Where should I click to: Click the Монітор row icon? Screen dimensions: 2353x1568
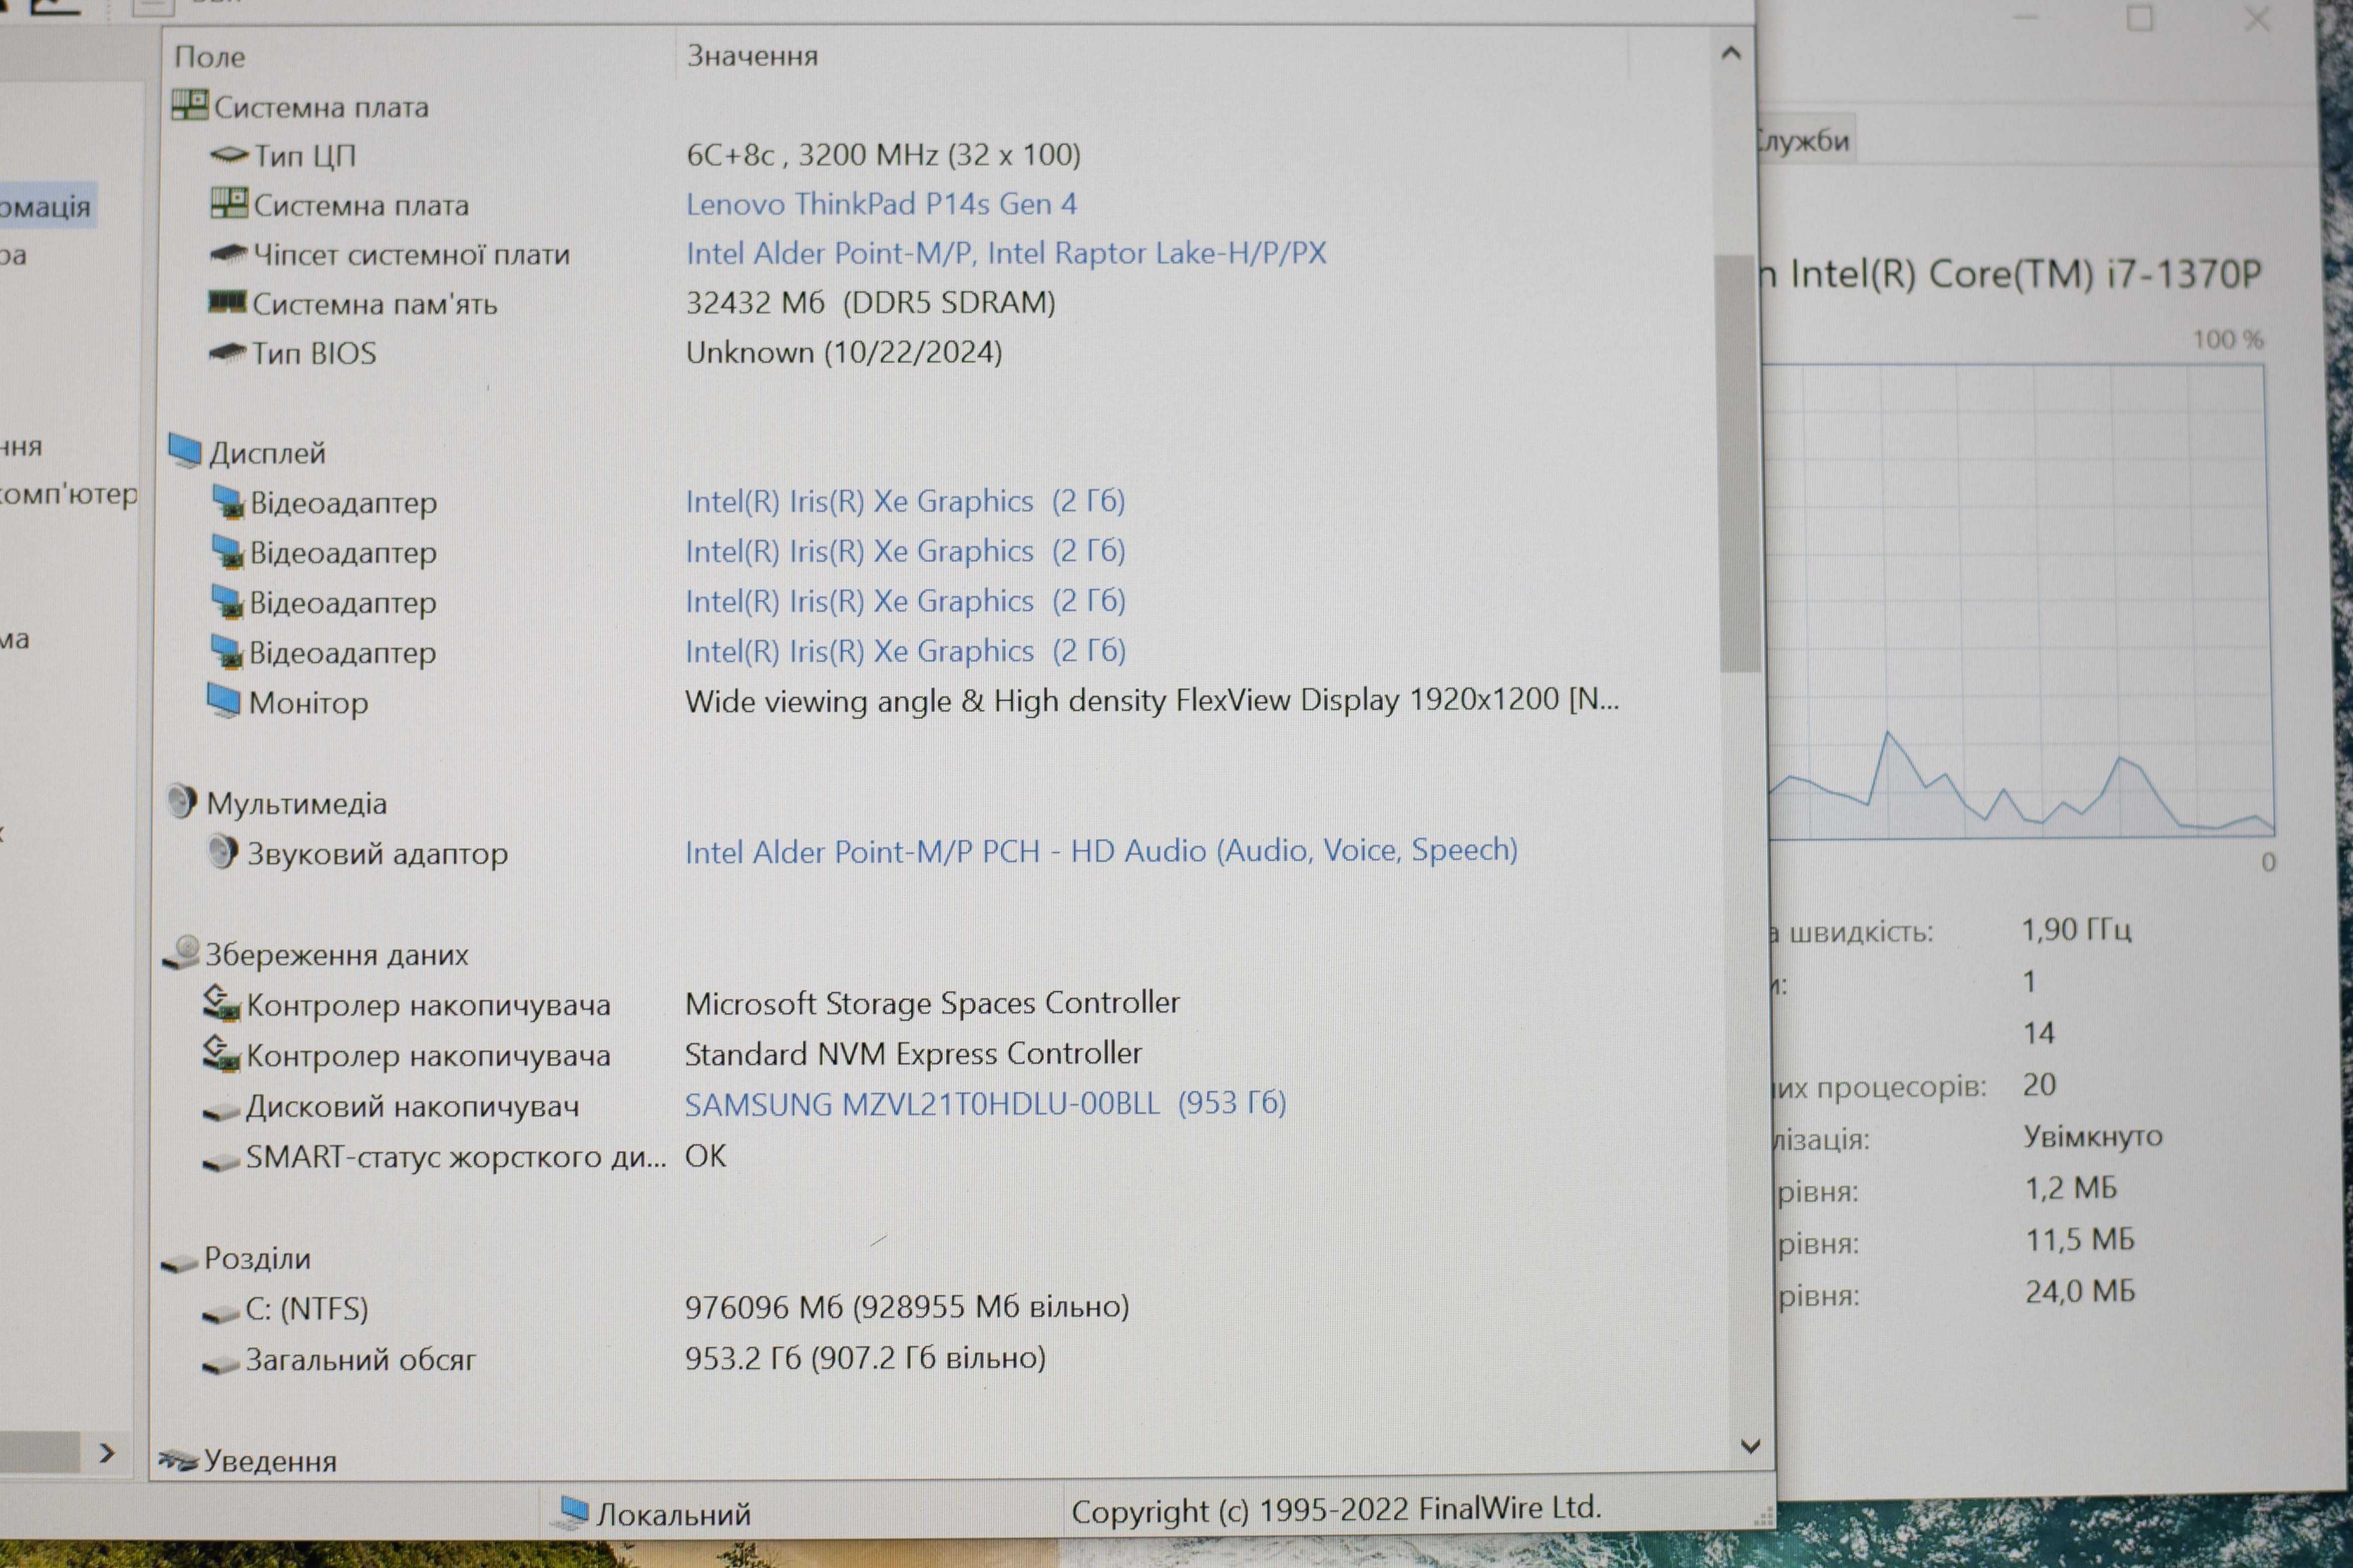tap(224, 701)
